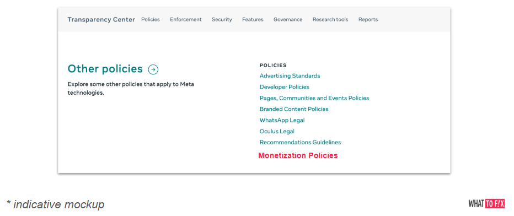Open the WhatsApp Legal link
Image resolution: width=514 pixels, height=216 pixels.
282,120
